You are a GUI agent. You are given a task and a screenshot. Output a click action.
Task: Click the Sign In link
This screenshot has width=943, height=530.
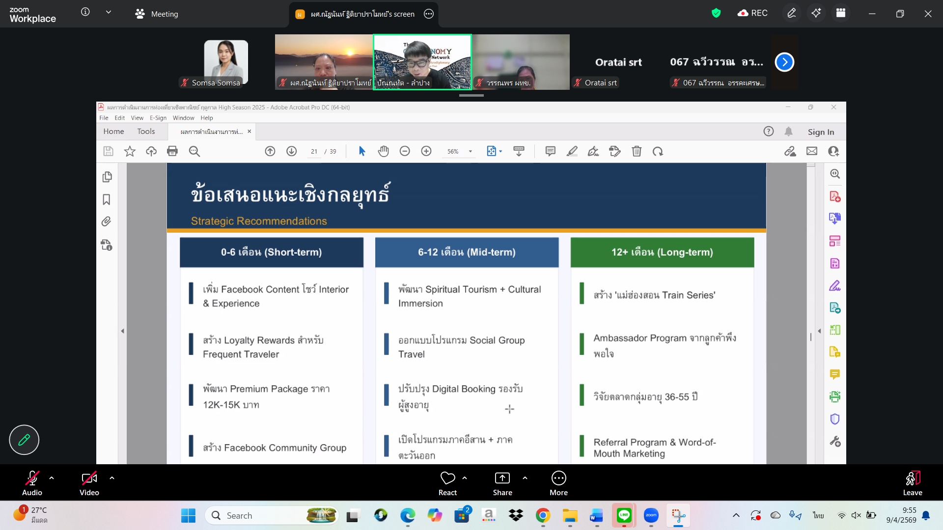[821, 132]
